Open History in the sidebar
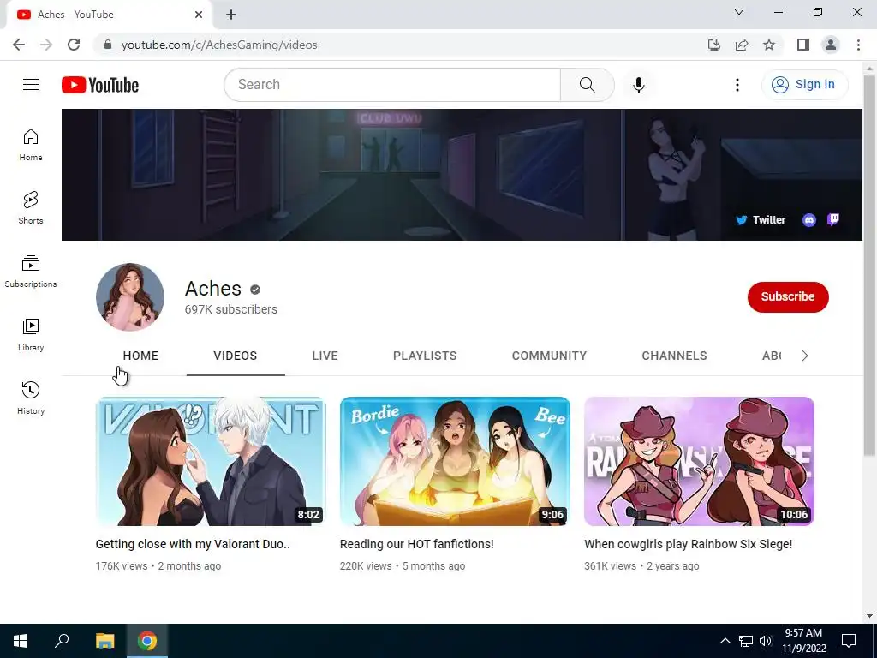Image resolution: width=877 pixels, height=658 pixels. click(x=31, y=398)
